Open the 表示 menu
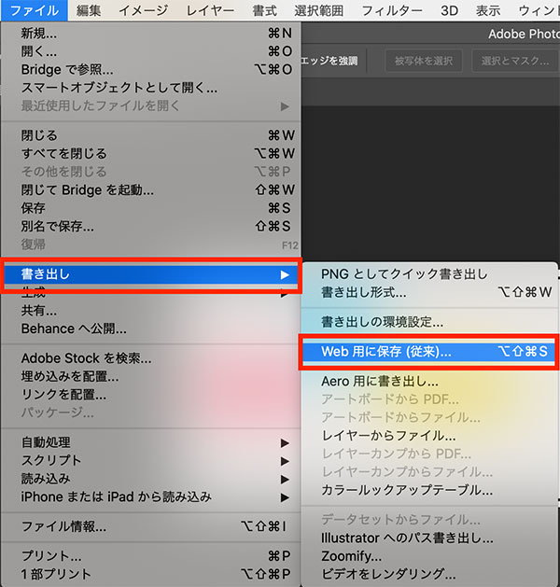Screen dimensions: 560x587 tap(488, 10)
